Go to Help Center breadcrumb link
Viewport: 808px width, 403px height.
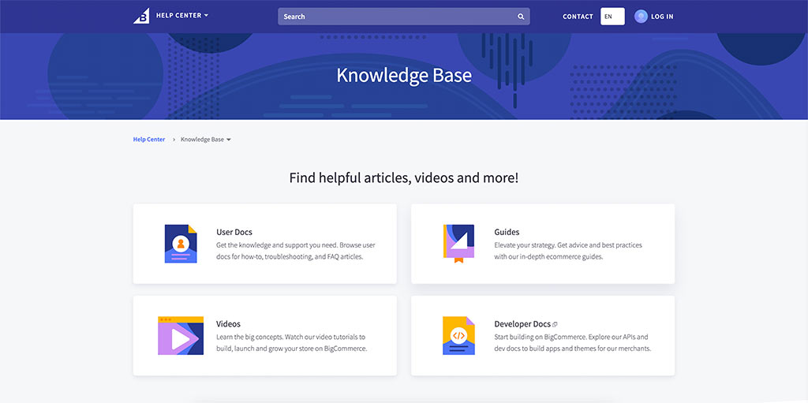(149, 140)
